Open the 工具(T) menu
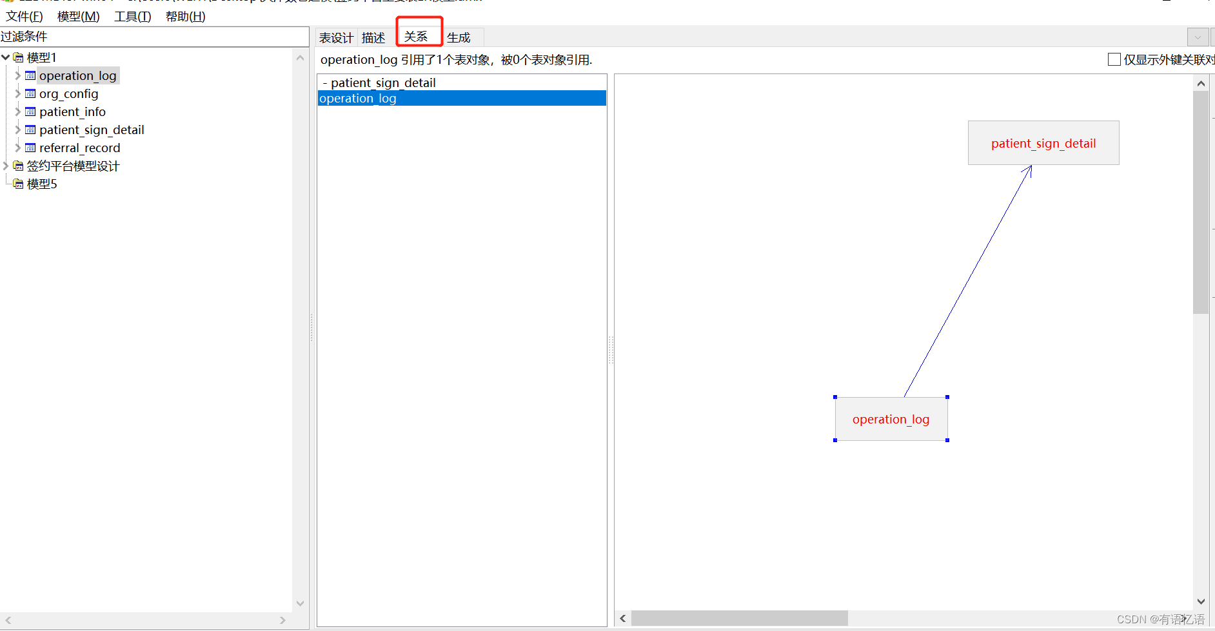This screenshot has height=631, width=1215. pos(133,16)
